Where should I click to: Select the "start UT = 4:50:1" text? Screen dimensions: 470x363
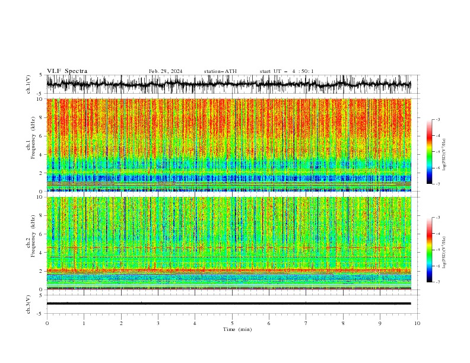point(287,71)
